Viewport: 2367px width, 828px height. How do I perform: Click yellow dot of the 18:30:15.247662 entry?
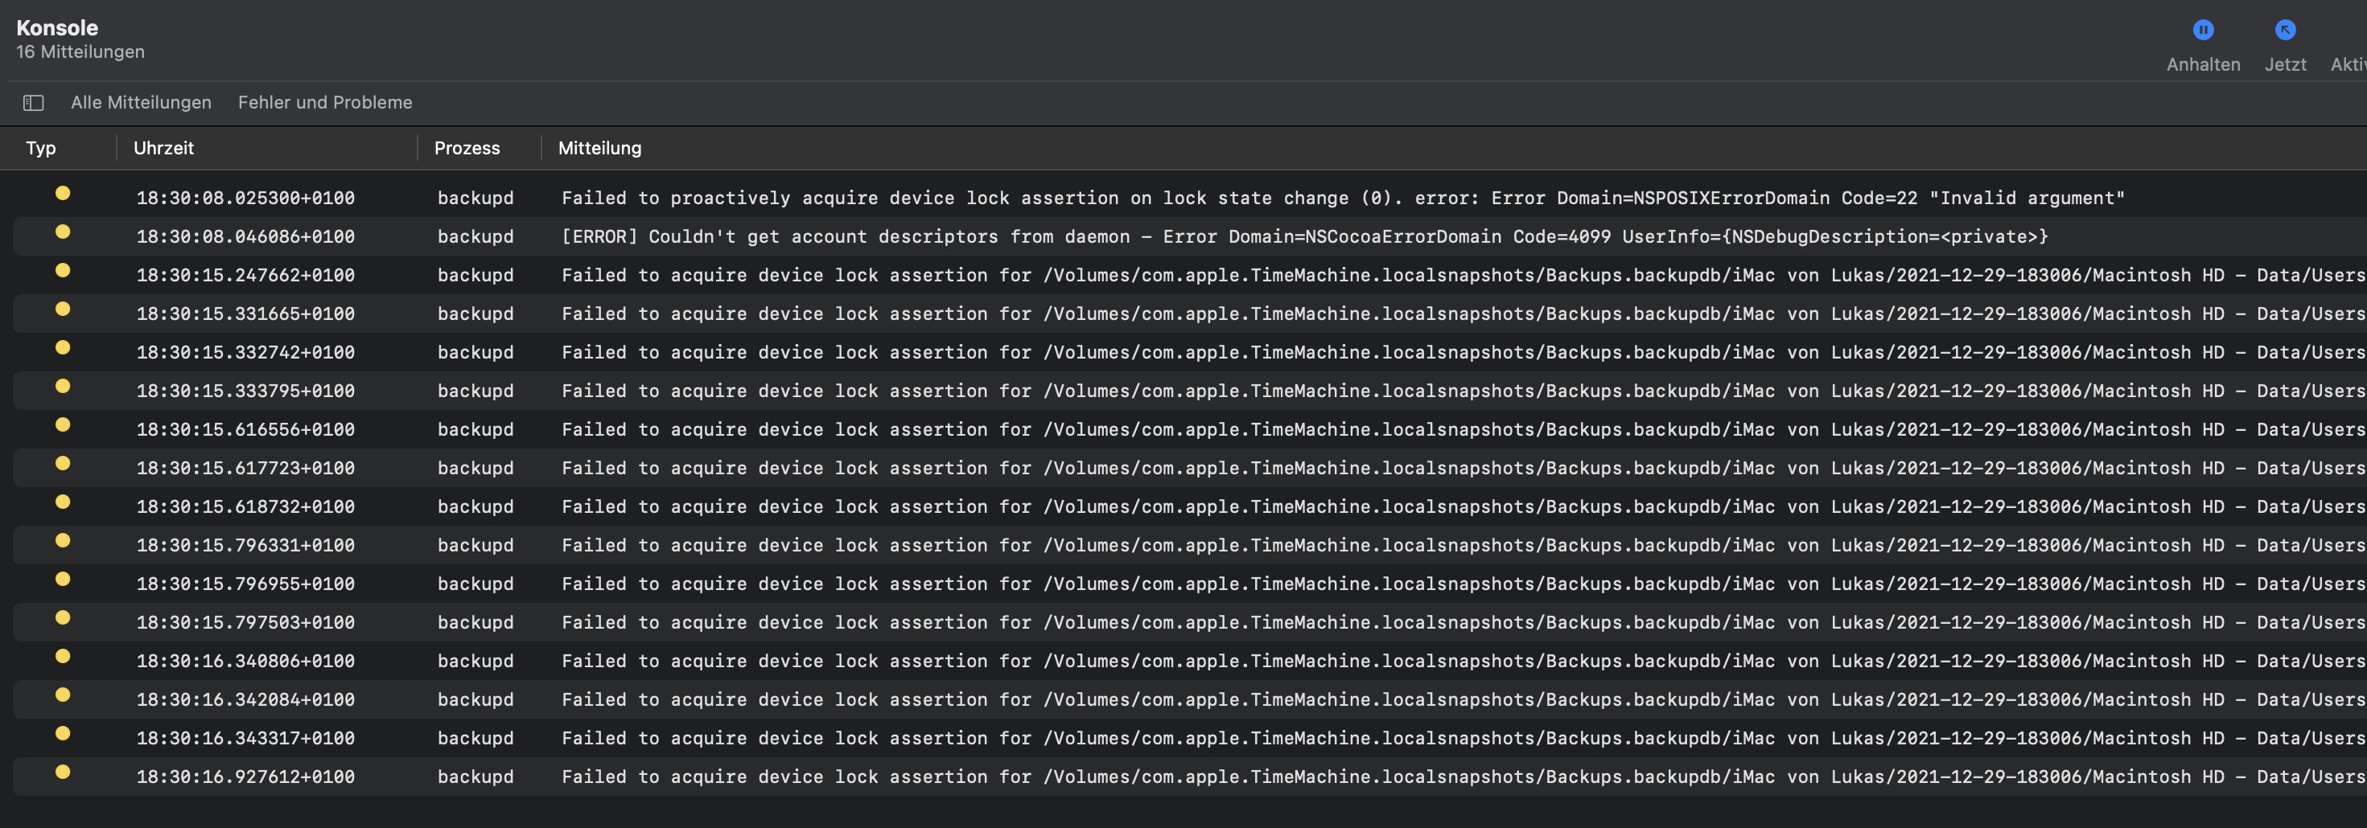[x=63, y=271]
